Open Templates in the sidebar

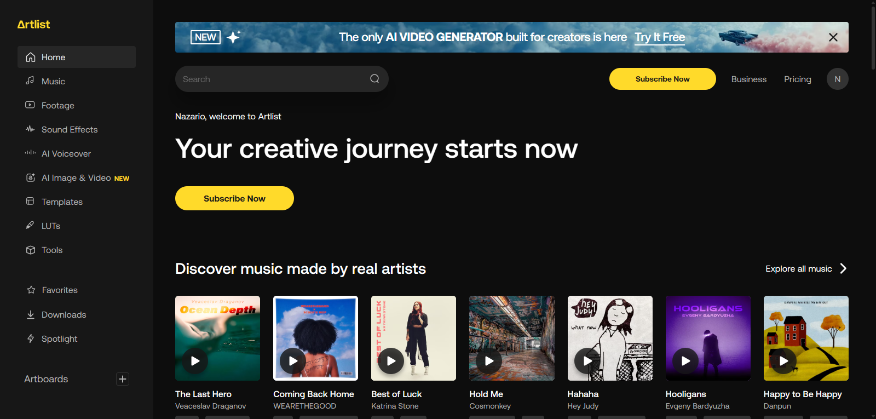[x=77, y=202]
